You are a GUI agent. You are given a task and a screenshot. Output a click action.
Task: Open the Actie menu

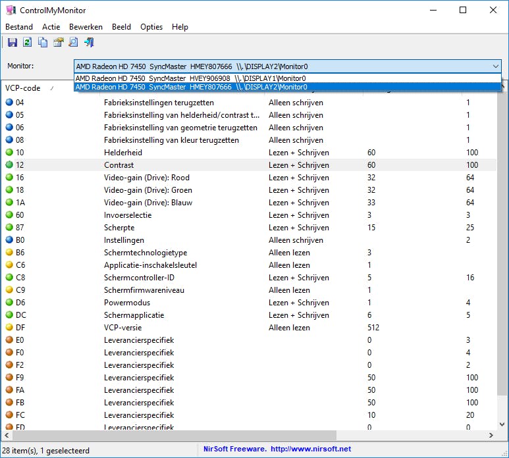(51, 27)
